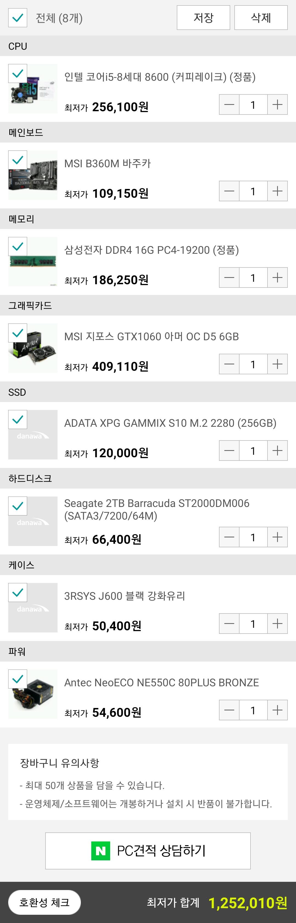Screen dimensions: 296x923
Task: Uncheck the MSI GTX1060 graphics card checkbox
Action: pyautogui.click(x=18, y=333)
